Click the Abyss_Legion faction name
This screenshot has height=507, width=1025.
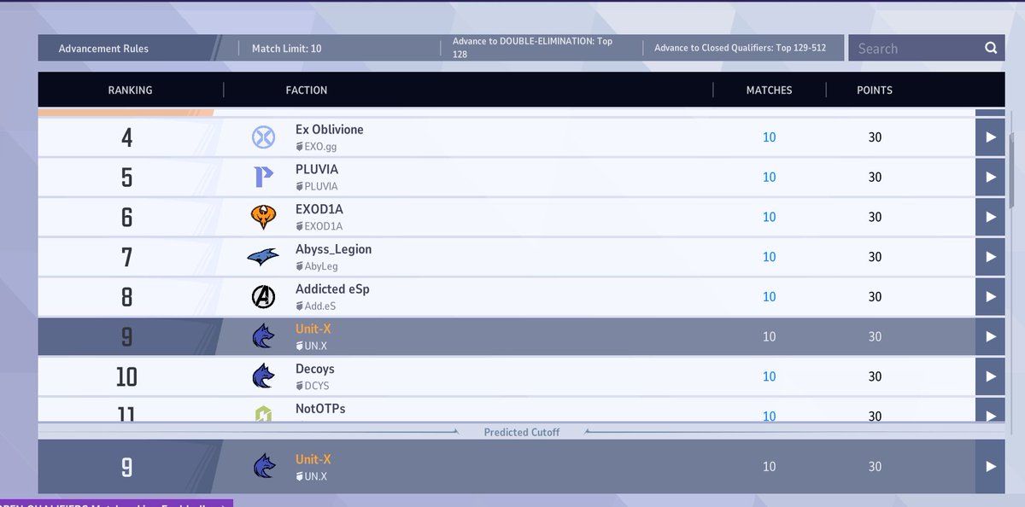pos(334,249)
